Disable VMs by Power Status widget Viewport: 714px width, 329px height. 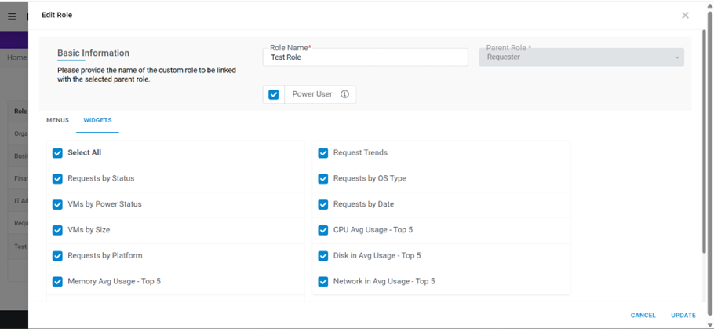(x=57, y=205)
